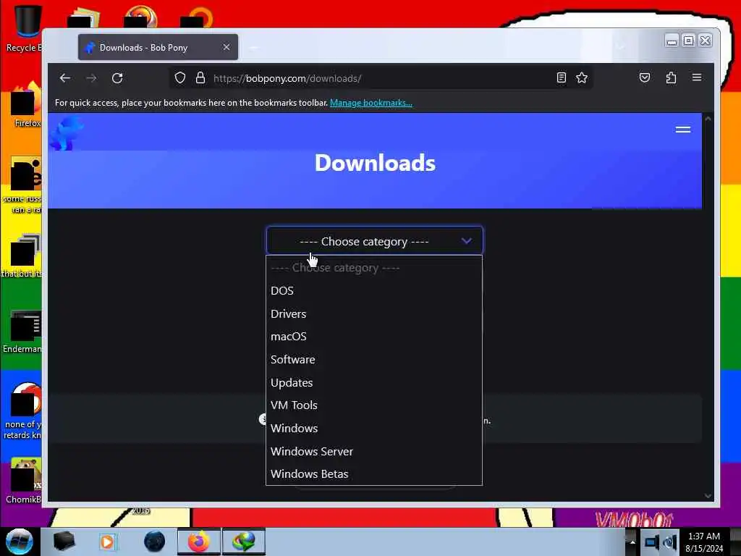
Task: Select the Enderman desktop icon
Action: (x=22, y=331)
